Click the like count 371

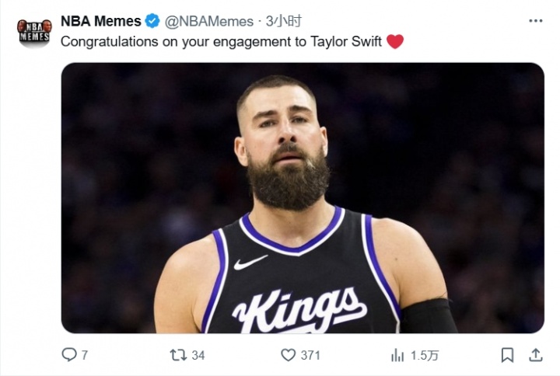tap(311, 356)
